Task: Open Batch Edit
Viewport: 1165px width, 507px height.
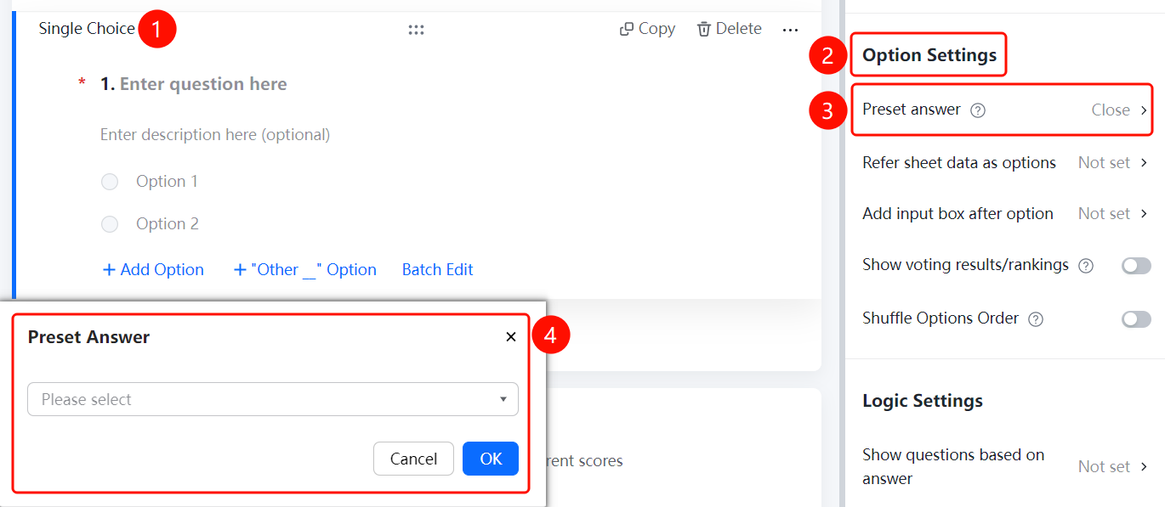Action: click(438, 269)
